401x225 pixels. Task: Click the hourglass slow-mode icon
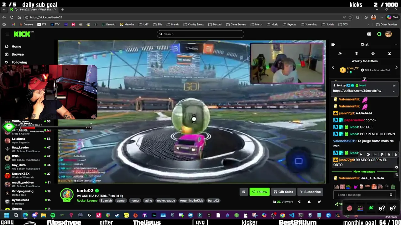point(389,53)
